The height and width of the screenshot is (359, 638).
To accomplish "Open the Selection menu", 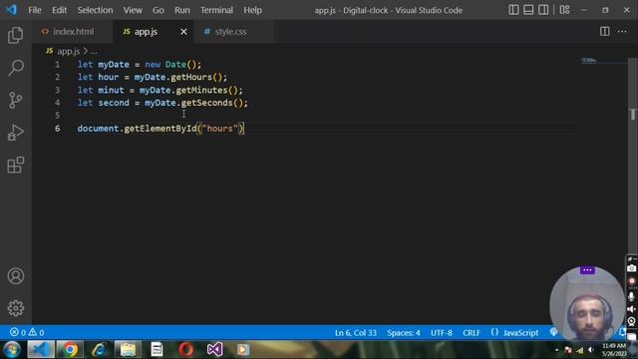I will (x=96, y=10).
